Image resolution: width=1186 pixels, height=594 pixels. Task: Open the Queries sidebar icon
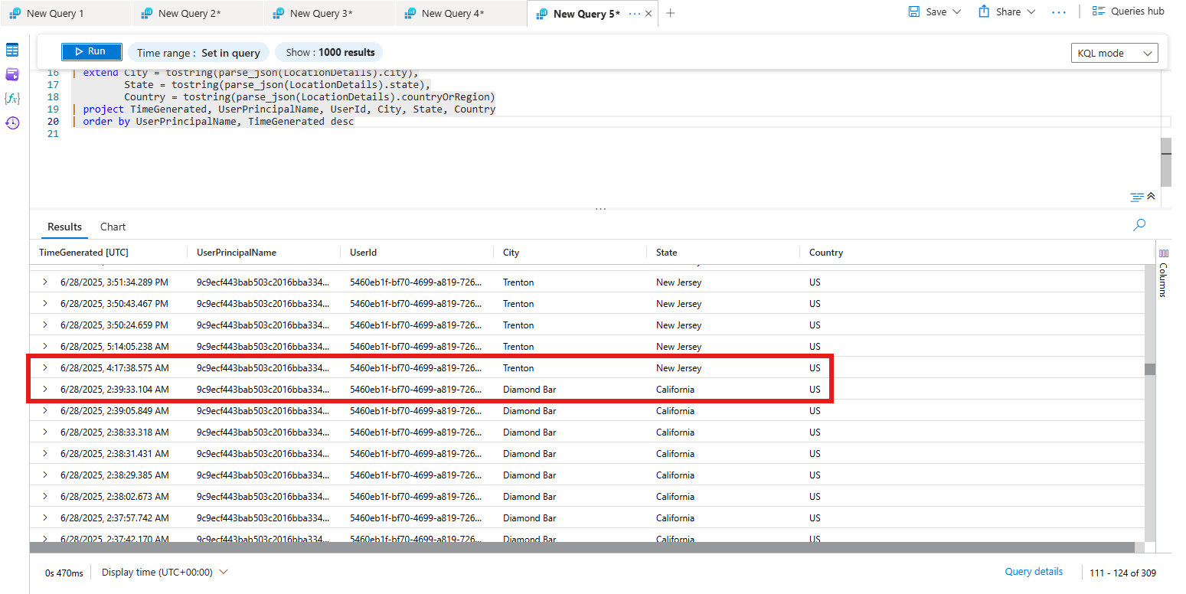coord(12,74)
